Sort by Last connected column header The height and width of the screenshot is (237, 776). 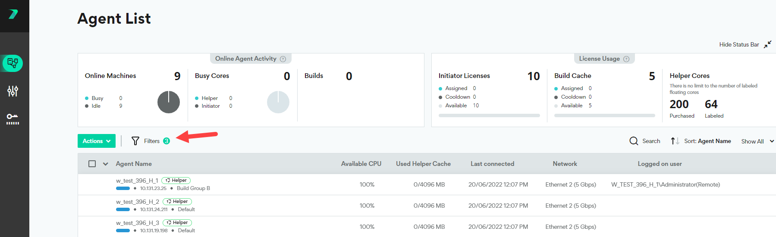point(492,164)
